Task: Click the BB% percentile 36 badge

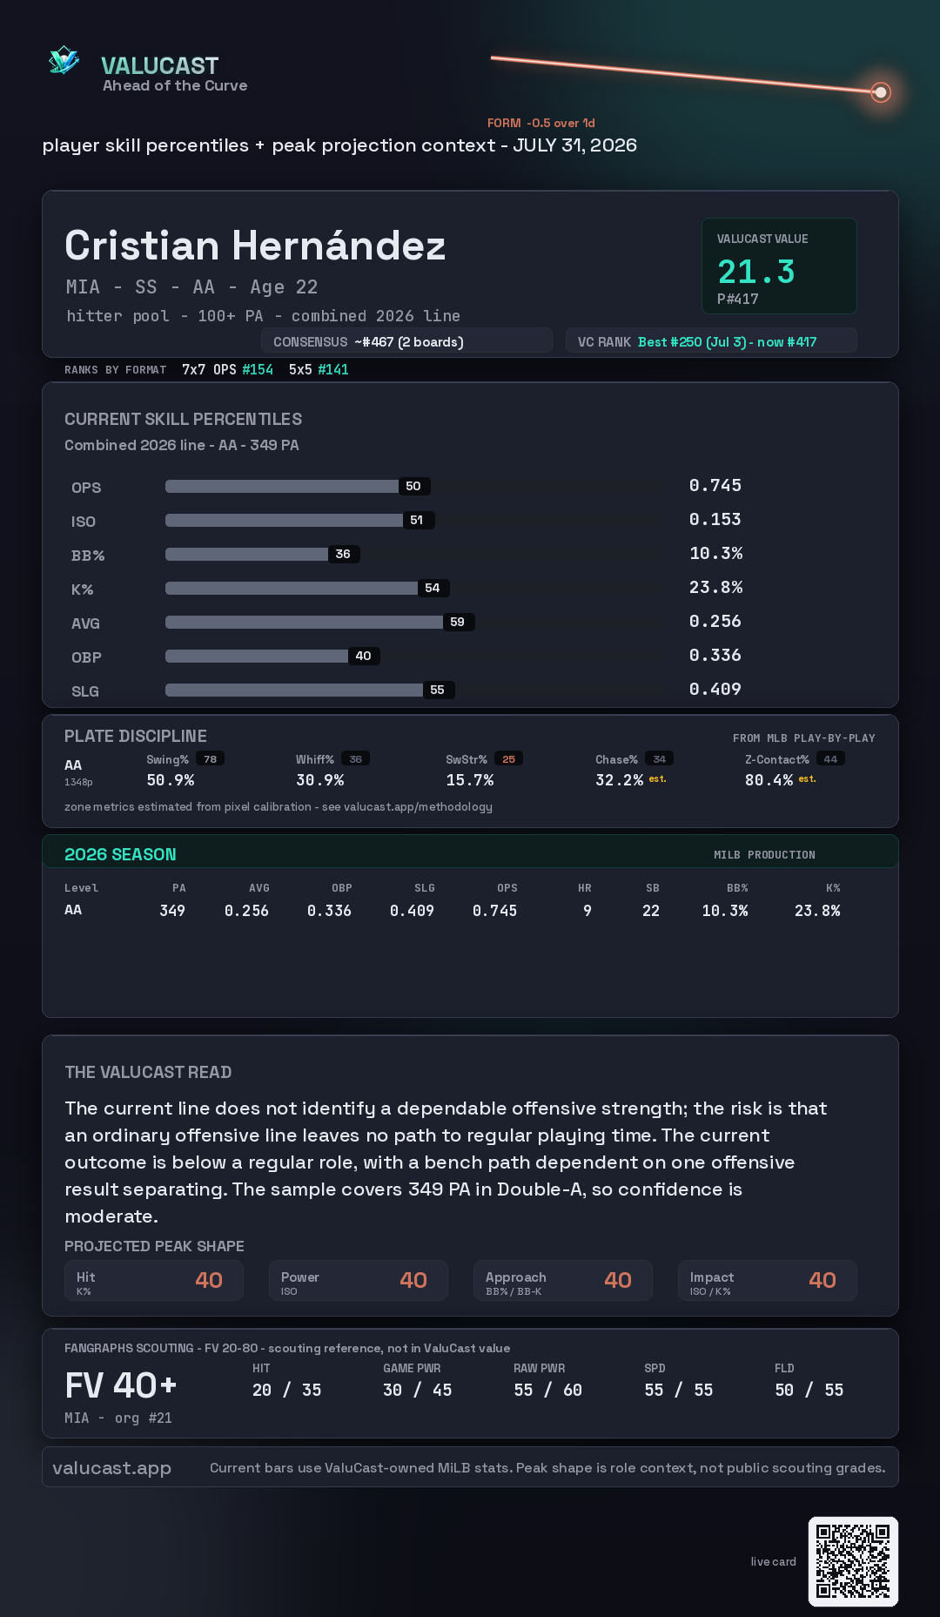Action: pos(344,554)
